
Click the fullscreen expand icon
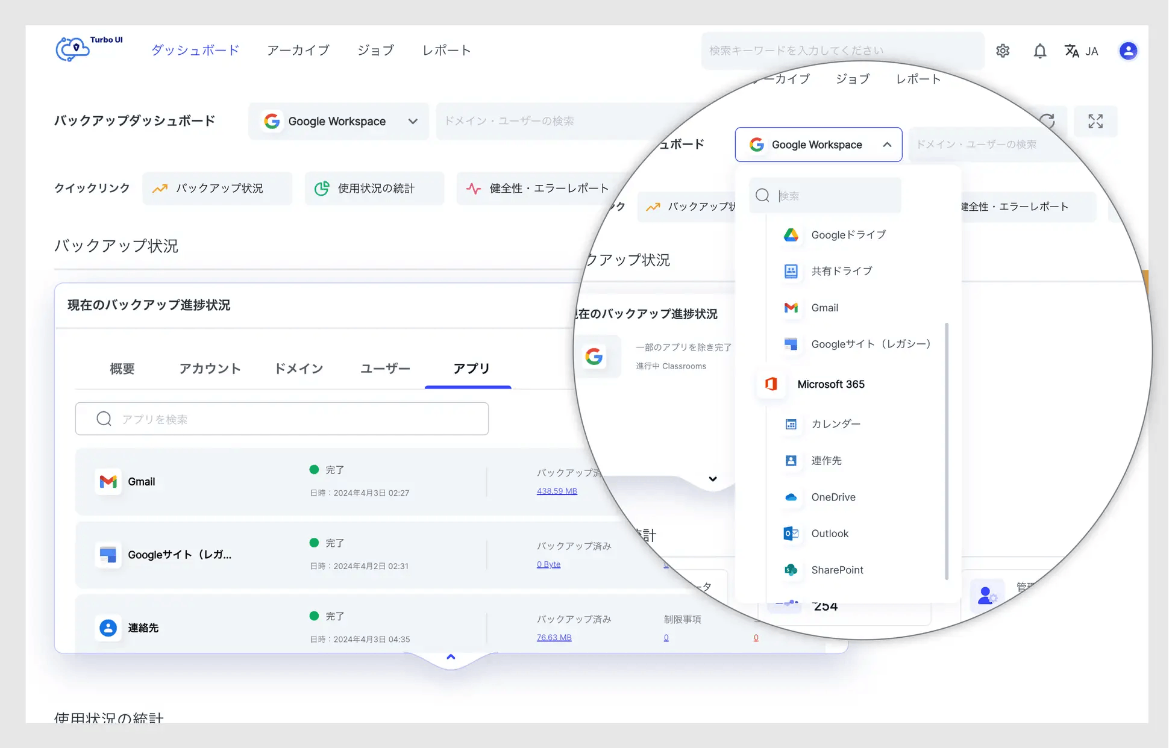(1095, 121)
